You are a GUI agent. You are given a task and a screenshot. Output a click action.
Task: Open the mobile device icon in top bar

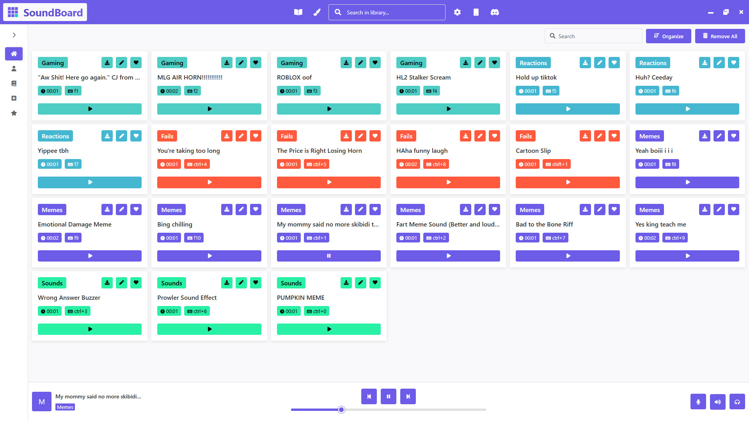click(x=476, y=12)
